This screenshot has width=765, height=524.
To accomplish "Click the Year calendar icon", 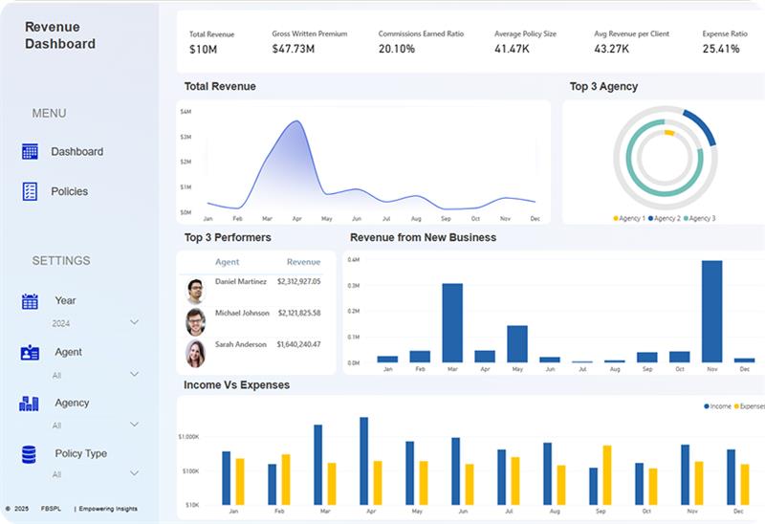I will (30, 301).
